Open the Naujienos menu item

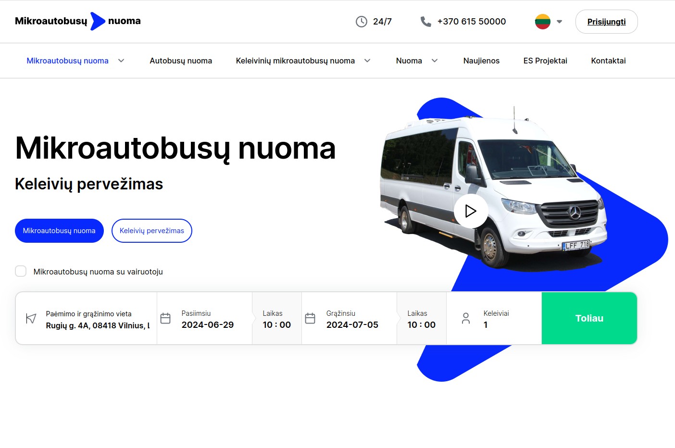tap(481, 61)
